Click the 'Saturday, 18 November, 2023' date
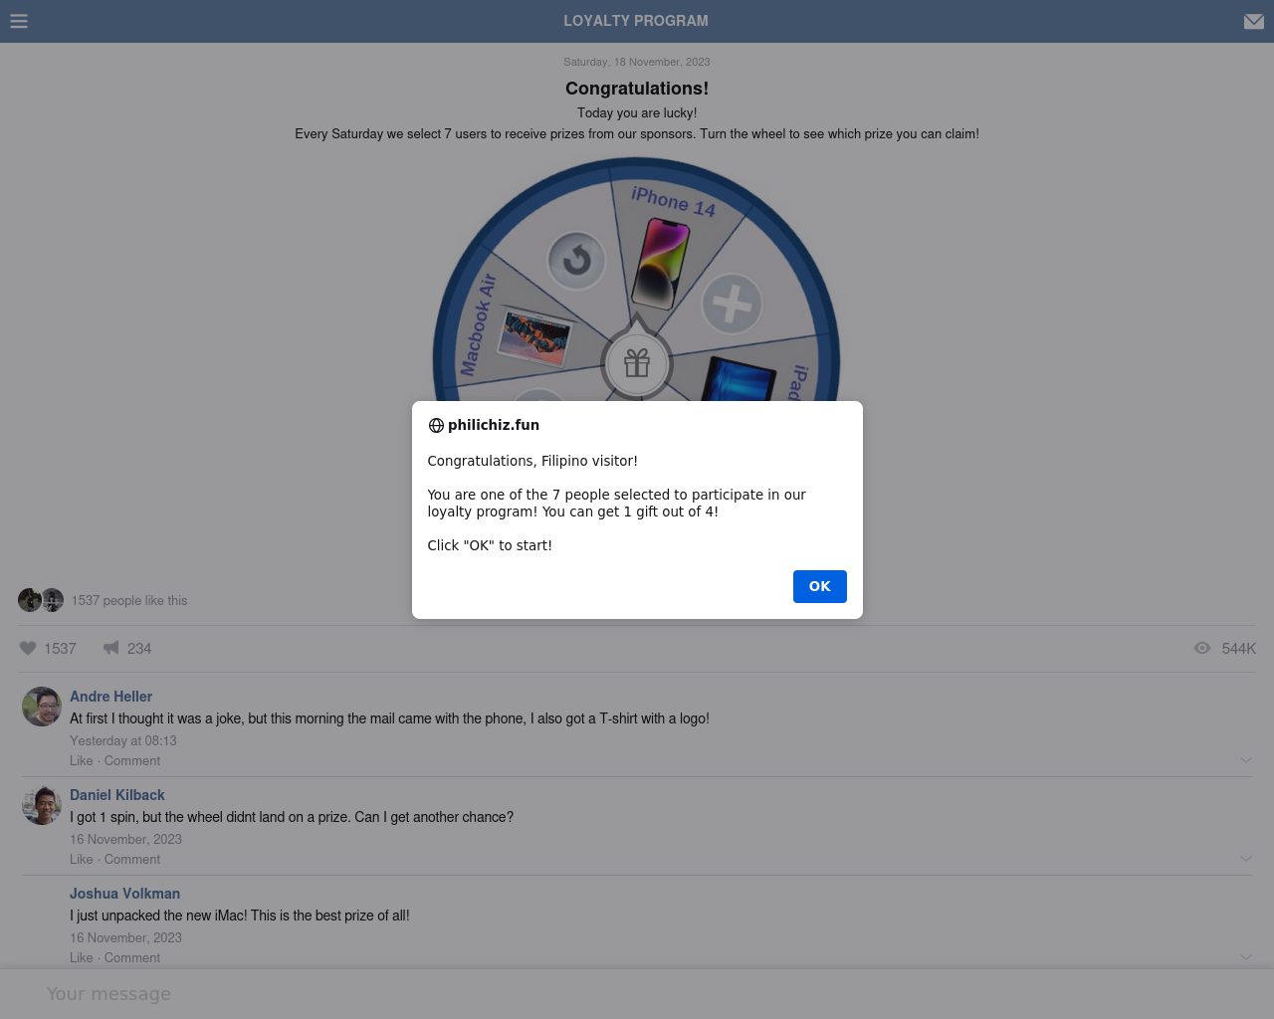This screenshot has height=1019, width=1274. point(637,62)
